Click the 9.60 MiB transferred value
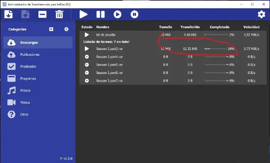 pyautogui.click(x=190, y=35)
